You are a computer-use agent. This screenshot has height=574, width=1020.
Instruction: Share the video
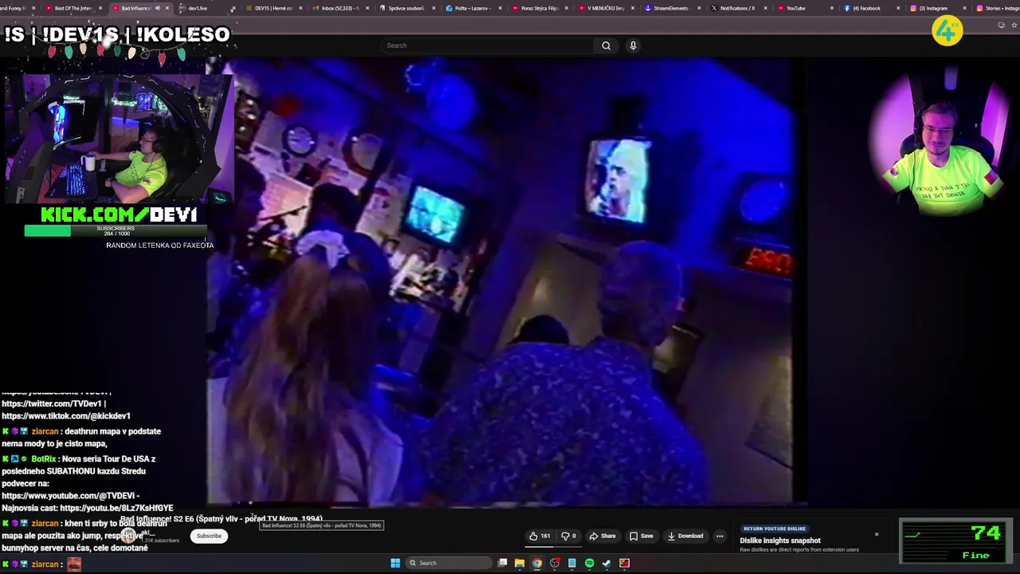[602, 536]
